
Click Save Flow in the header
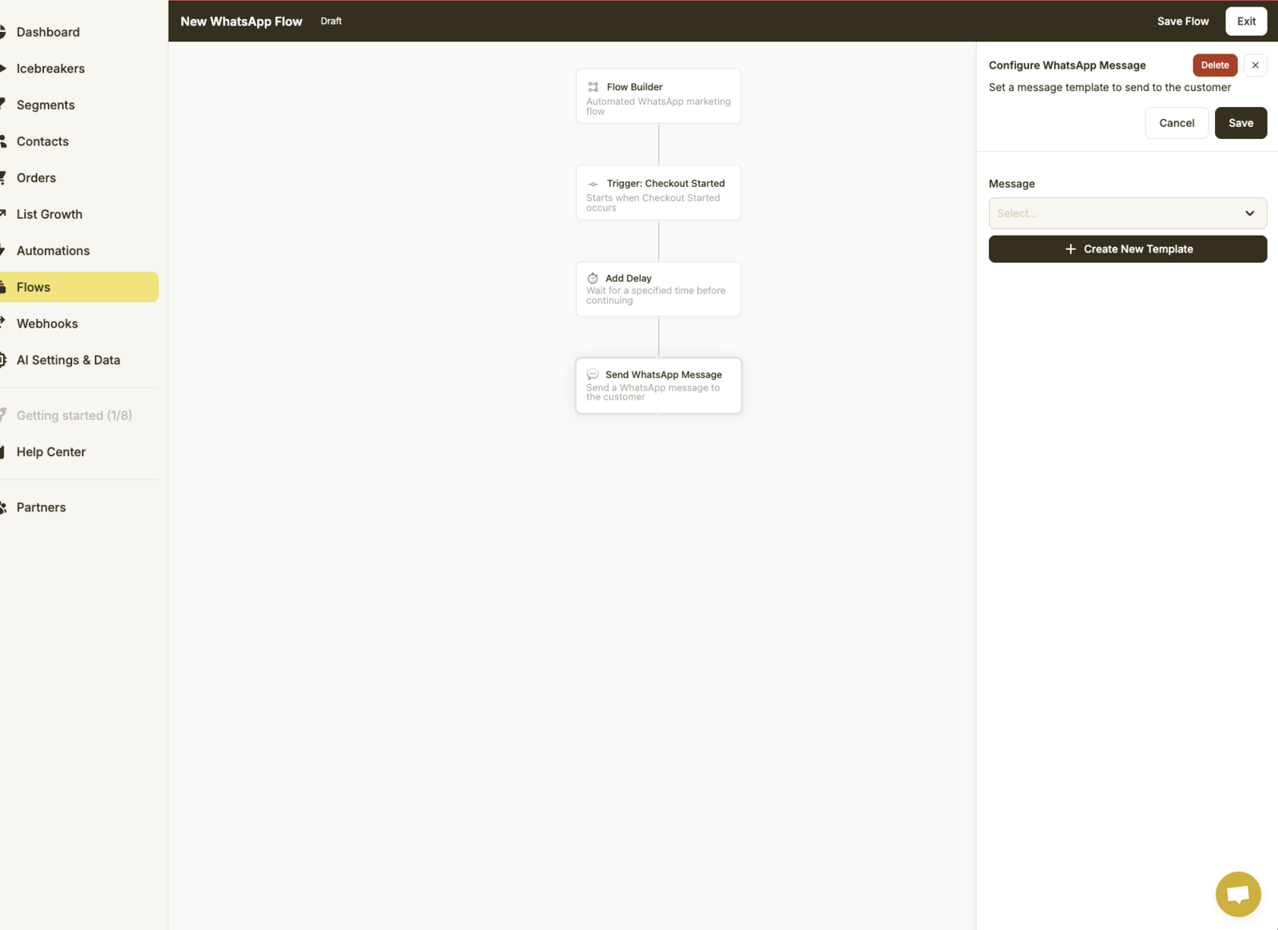1182,22
